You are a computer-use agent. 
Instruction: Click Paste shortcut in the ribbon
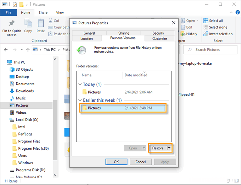point(59,34)
